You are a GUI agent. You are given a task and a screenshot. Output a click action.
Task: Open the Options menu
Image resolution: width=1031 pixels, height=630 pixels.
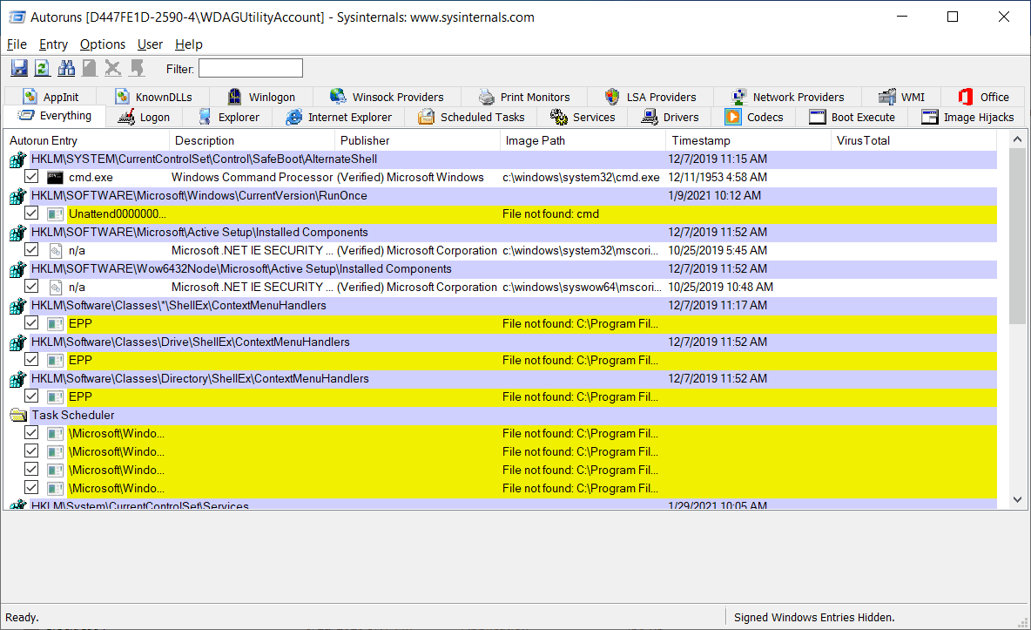(x=103, y=44)
